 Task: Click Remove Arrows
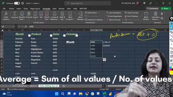point(114,20)
